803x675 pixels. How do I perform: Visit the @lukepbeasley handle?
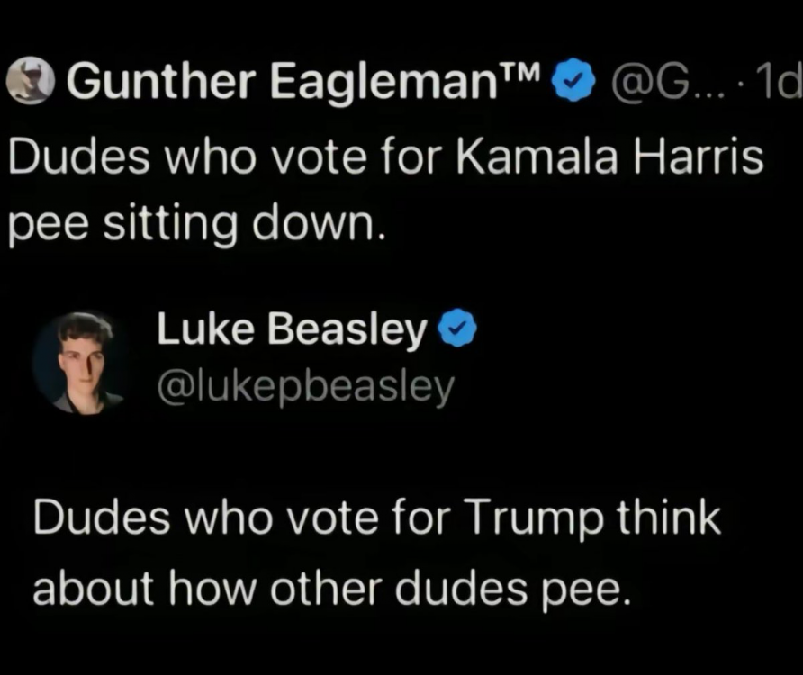[x=305, y=387]
